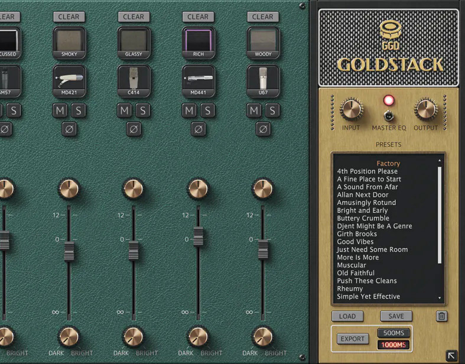
Task: Select preset 4th Position Please
Action: [367, 171]
